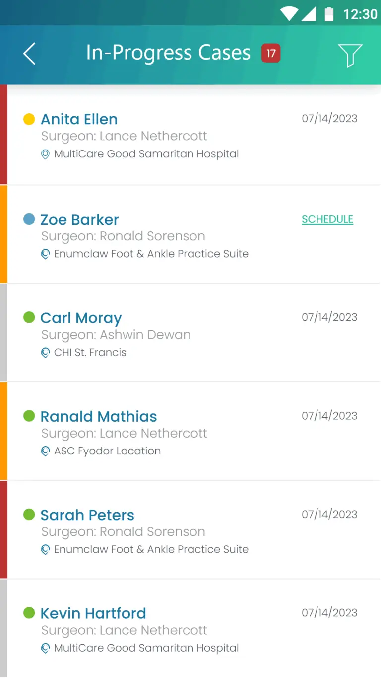Screen dimensions: 381x678
Task: Click orange priority bar beside Zoe Barker
Action: pyautogui.click(x=3, y=234)
